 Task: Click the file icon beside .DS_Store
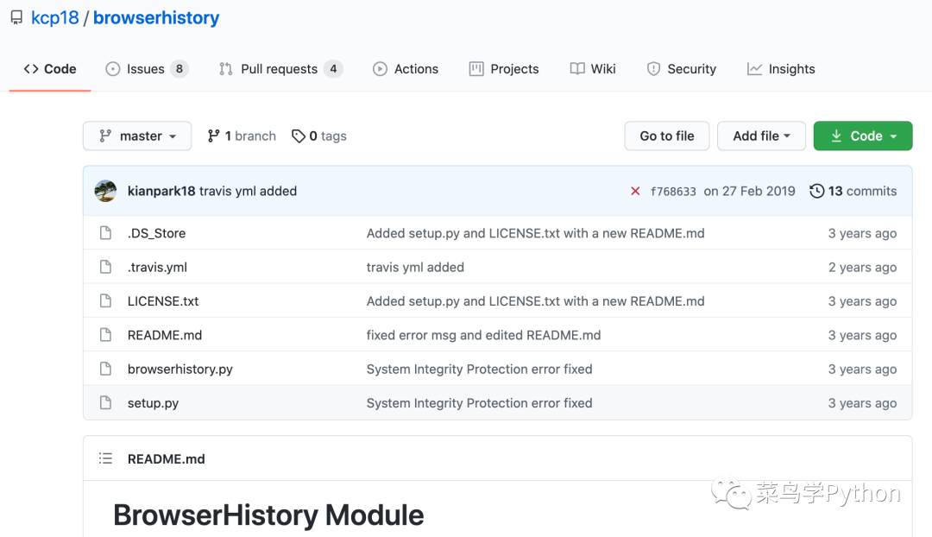coord(106,233)
